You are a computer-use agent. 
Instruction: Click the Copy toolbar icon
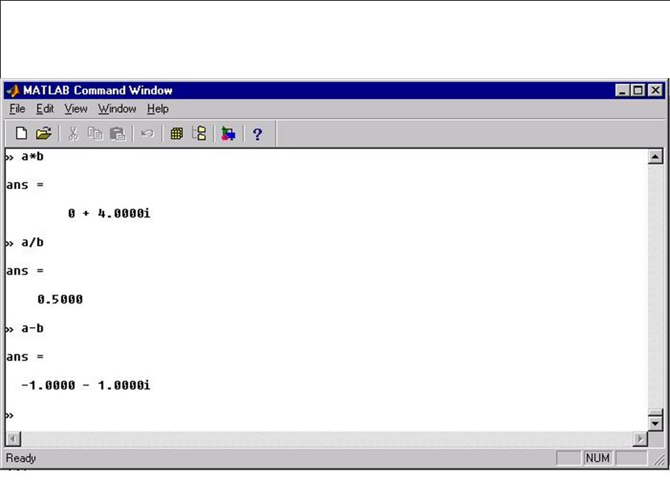[95, 134]
